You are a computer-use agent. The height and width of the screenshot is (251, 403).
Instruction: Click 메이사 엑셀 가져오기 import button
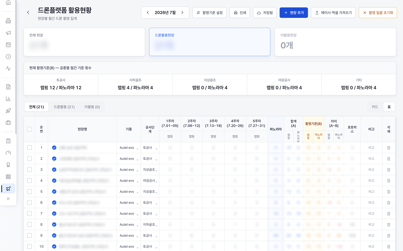333,13
